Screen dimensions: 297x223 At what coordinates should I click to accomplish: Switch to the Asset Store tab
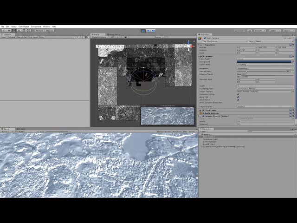(113, 34)
